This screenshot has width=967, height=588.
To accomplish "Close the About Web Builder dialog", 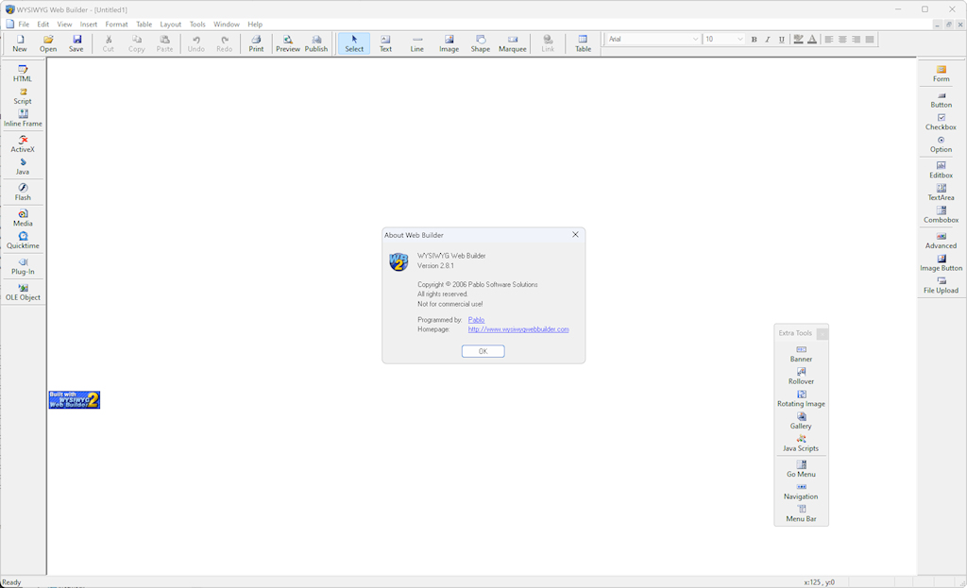I will click(575, 235).
